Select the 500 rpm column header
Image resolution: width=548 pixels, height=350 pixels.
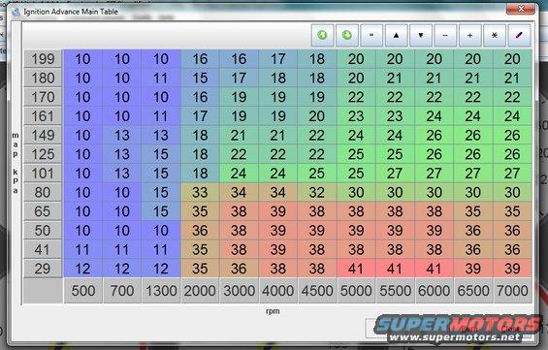tap(83, 291)
